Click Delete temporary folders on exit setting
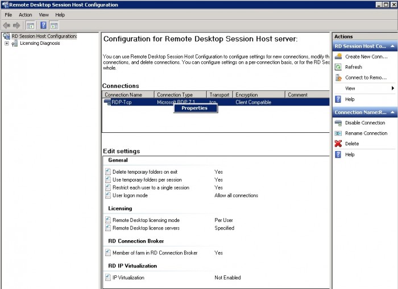The height and width of the screenshot is (289, 398). (145, 172)
